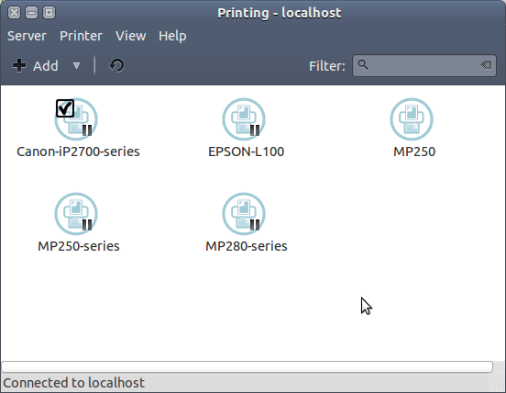This screenshot has height=393, width=506.
Task: Expand the Add button dropdown arrow
Action: pyautogui.click(x=76, y=66)
